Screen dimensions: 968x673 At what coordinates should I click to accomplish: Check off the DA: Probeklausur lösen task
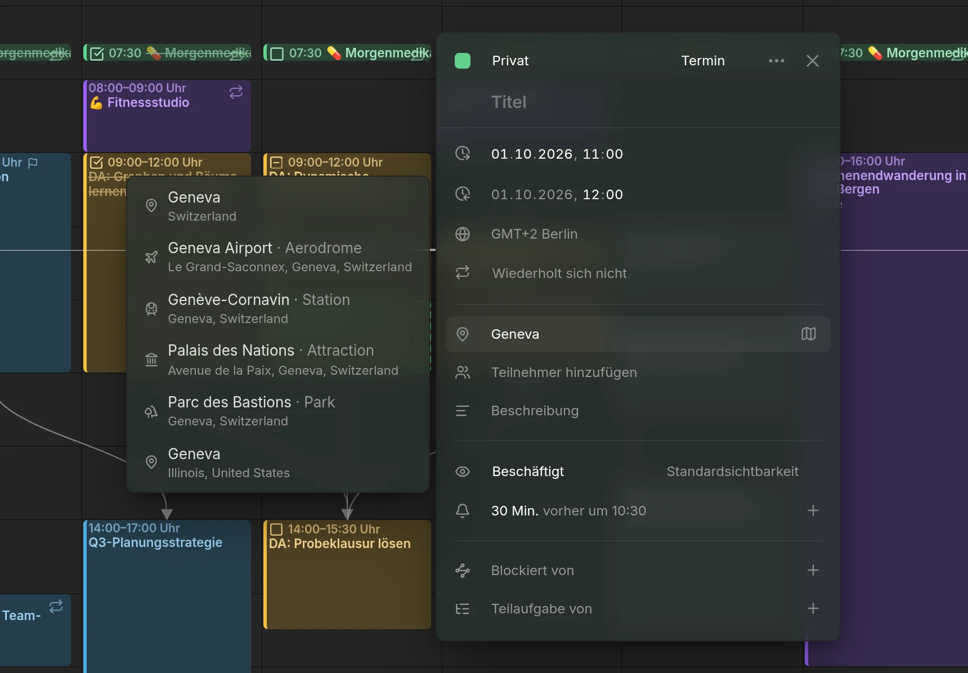pos(276,530)
